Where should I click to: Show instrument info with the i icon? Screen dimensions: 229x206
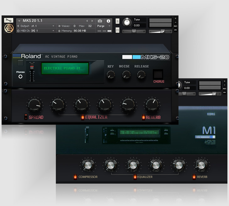click(x=109, y=21)
